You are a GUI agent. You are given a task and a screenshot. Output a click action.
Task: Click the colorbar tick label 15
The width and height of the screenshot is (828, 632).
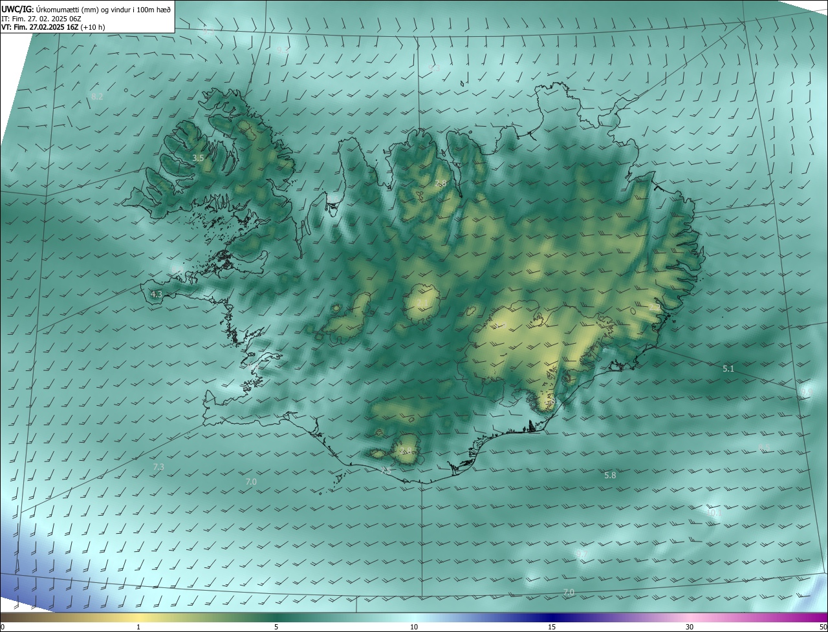[552, 627]
